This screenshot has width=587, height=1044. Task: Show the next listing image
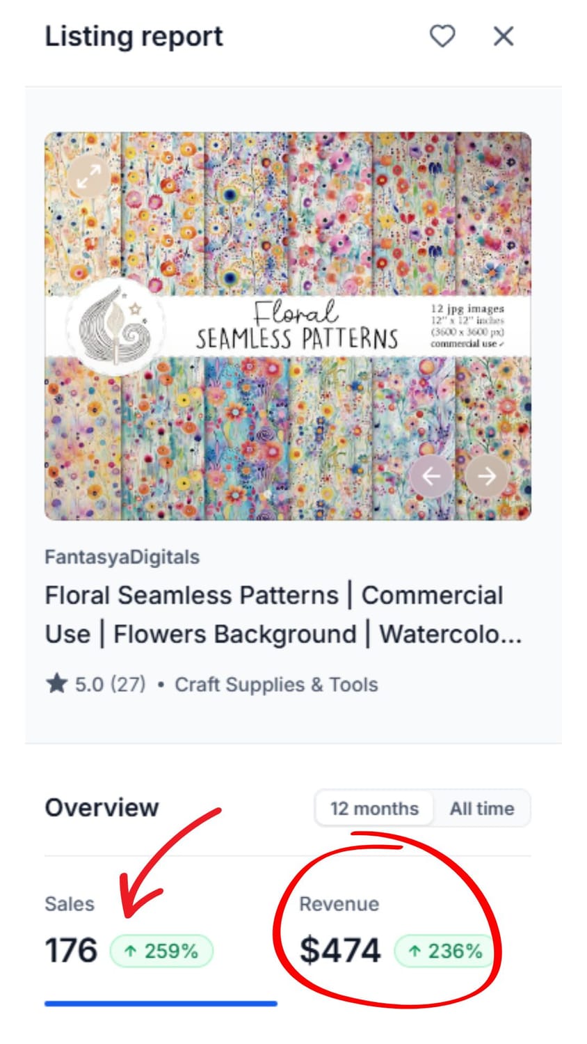(x=486, y=476)
